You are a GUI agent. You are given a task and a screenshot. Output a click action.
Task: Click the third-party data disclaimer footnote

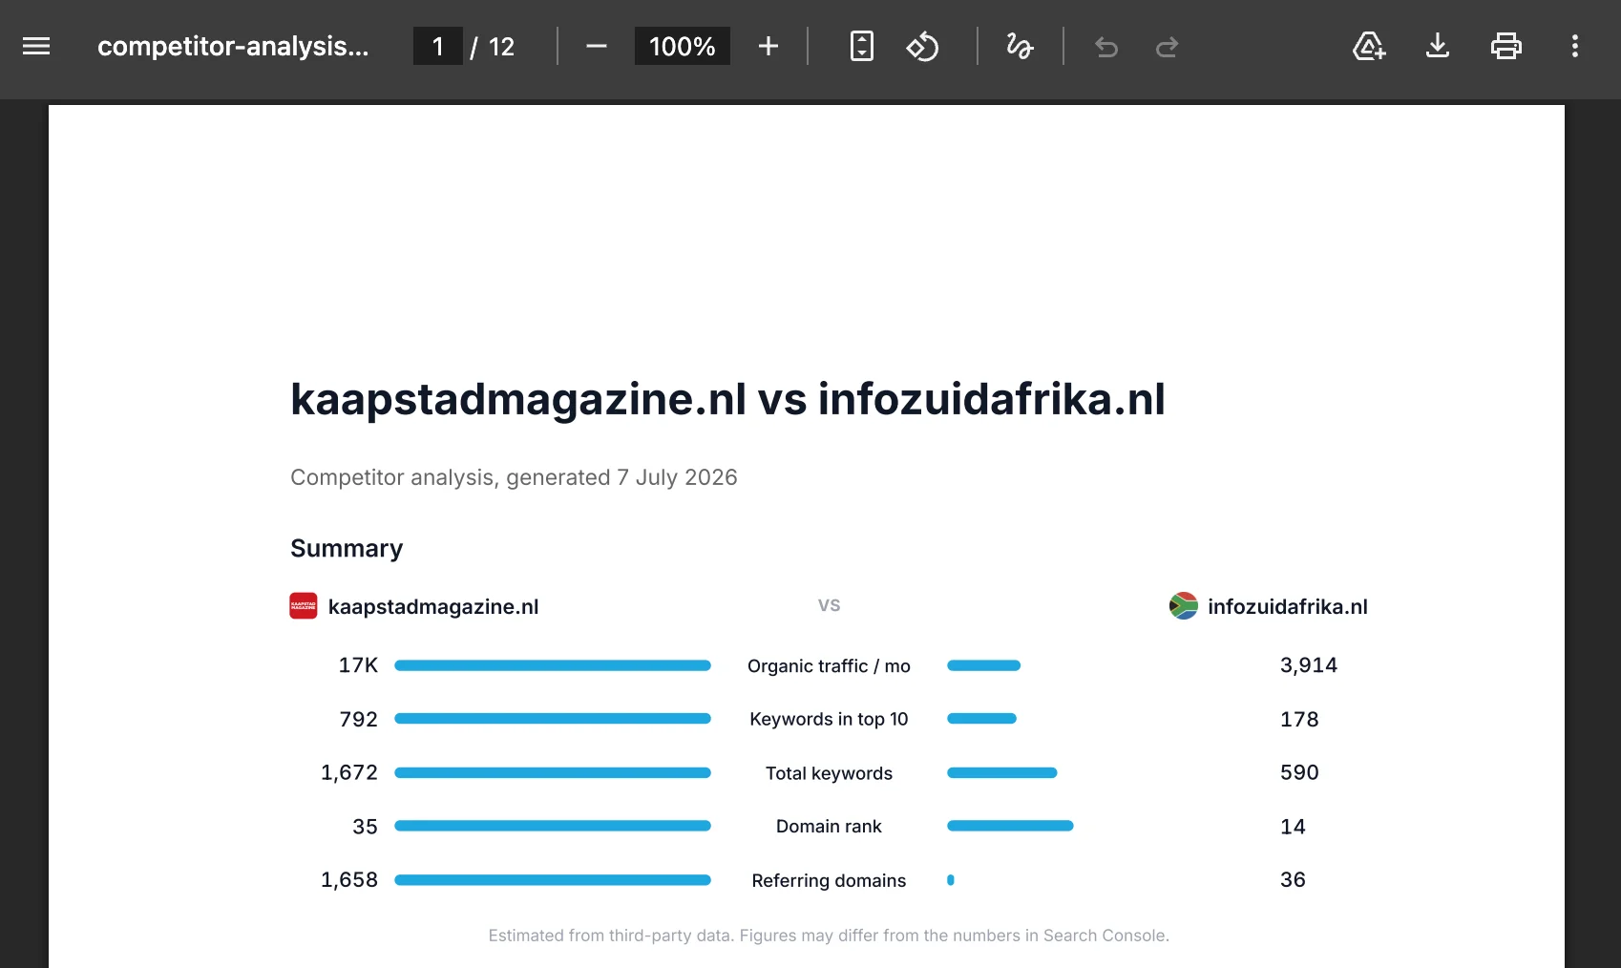tap(829, 936)
